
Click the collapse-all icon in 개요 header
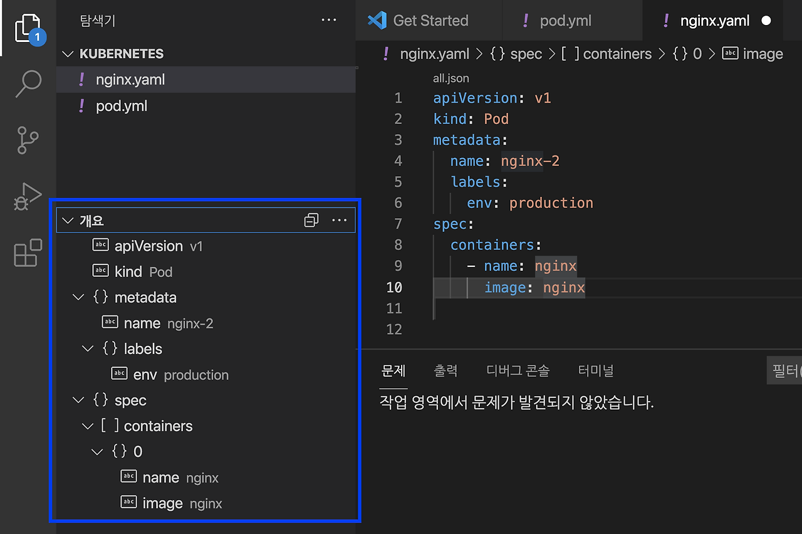coord(311,220)
